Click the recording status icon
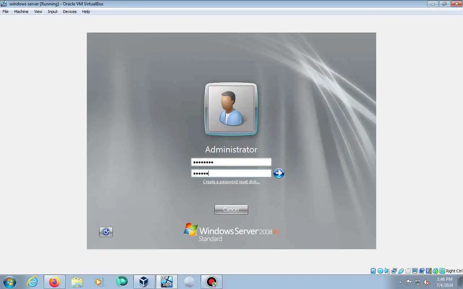The width and height of the screenshot is (463, 289). [x=421, y=271]
